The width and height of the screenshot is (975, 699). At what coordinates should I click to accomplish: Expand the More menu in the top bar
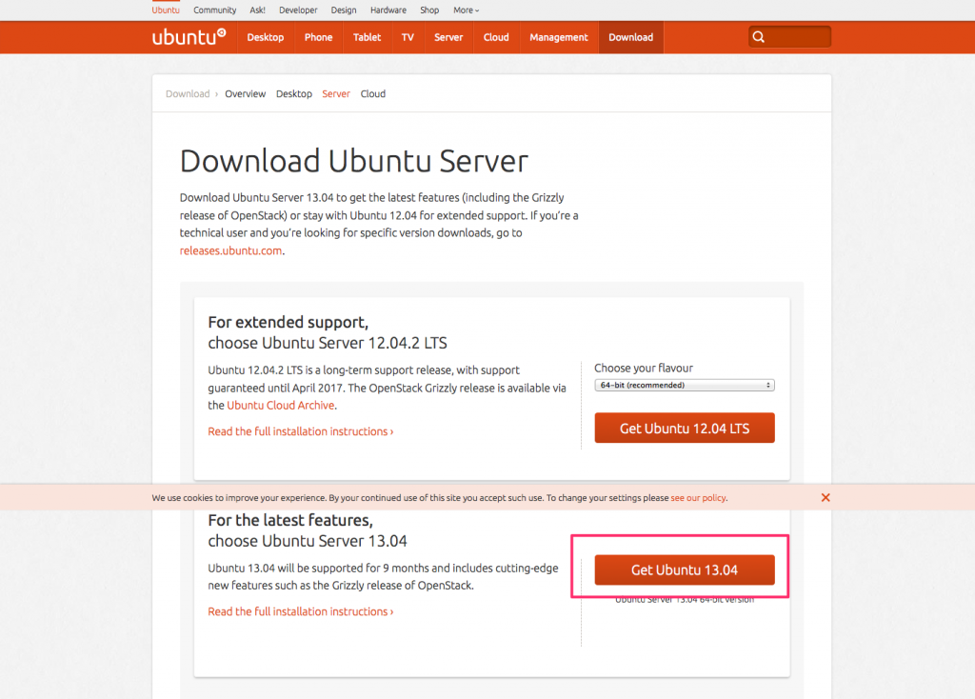click(467, 10)
